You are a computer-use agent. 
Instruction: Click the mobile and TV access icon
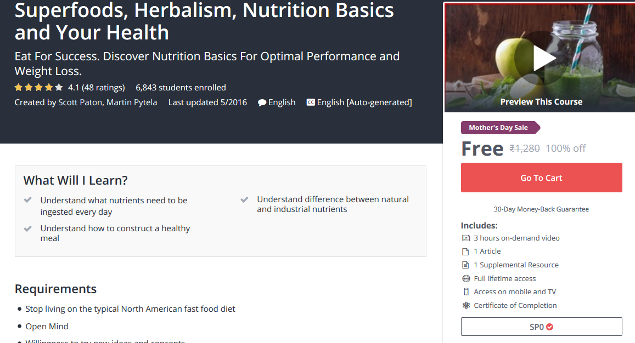coord(466,292)
